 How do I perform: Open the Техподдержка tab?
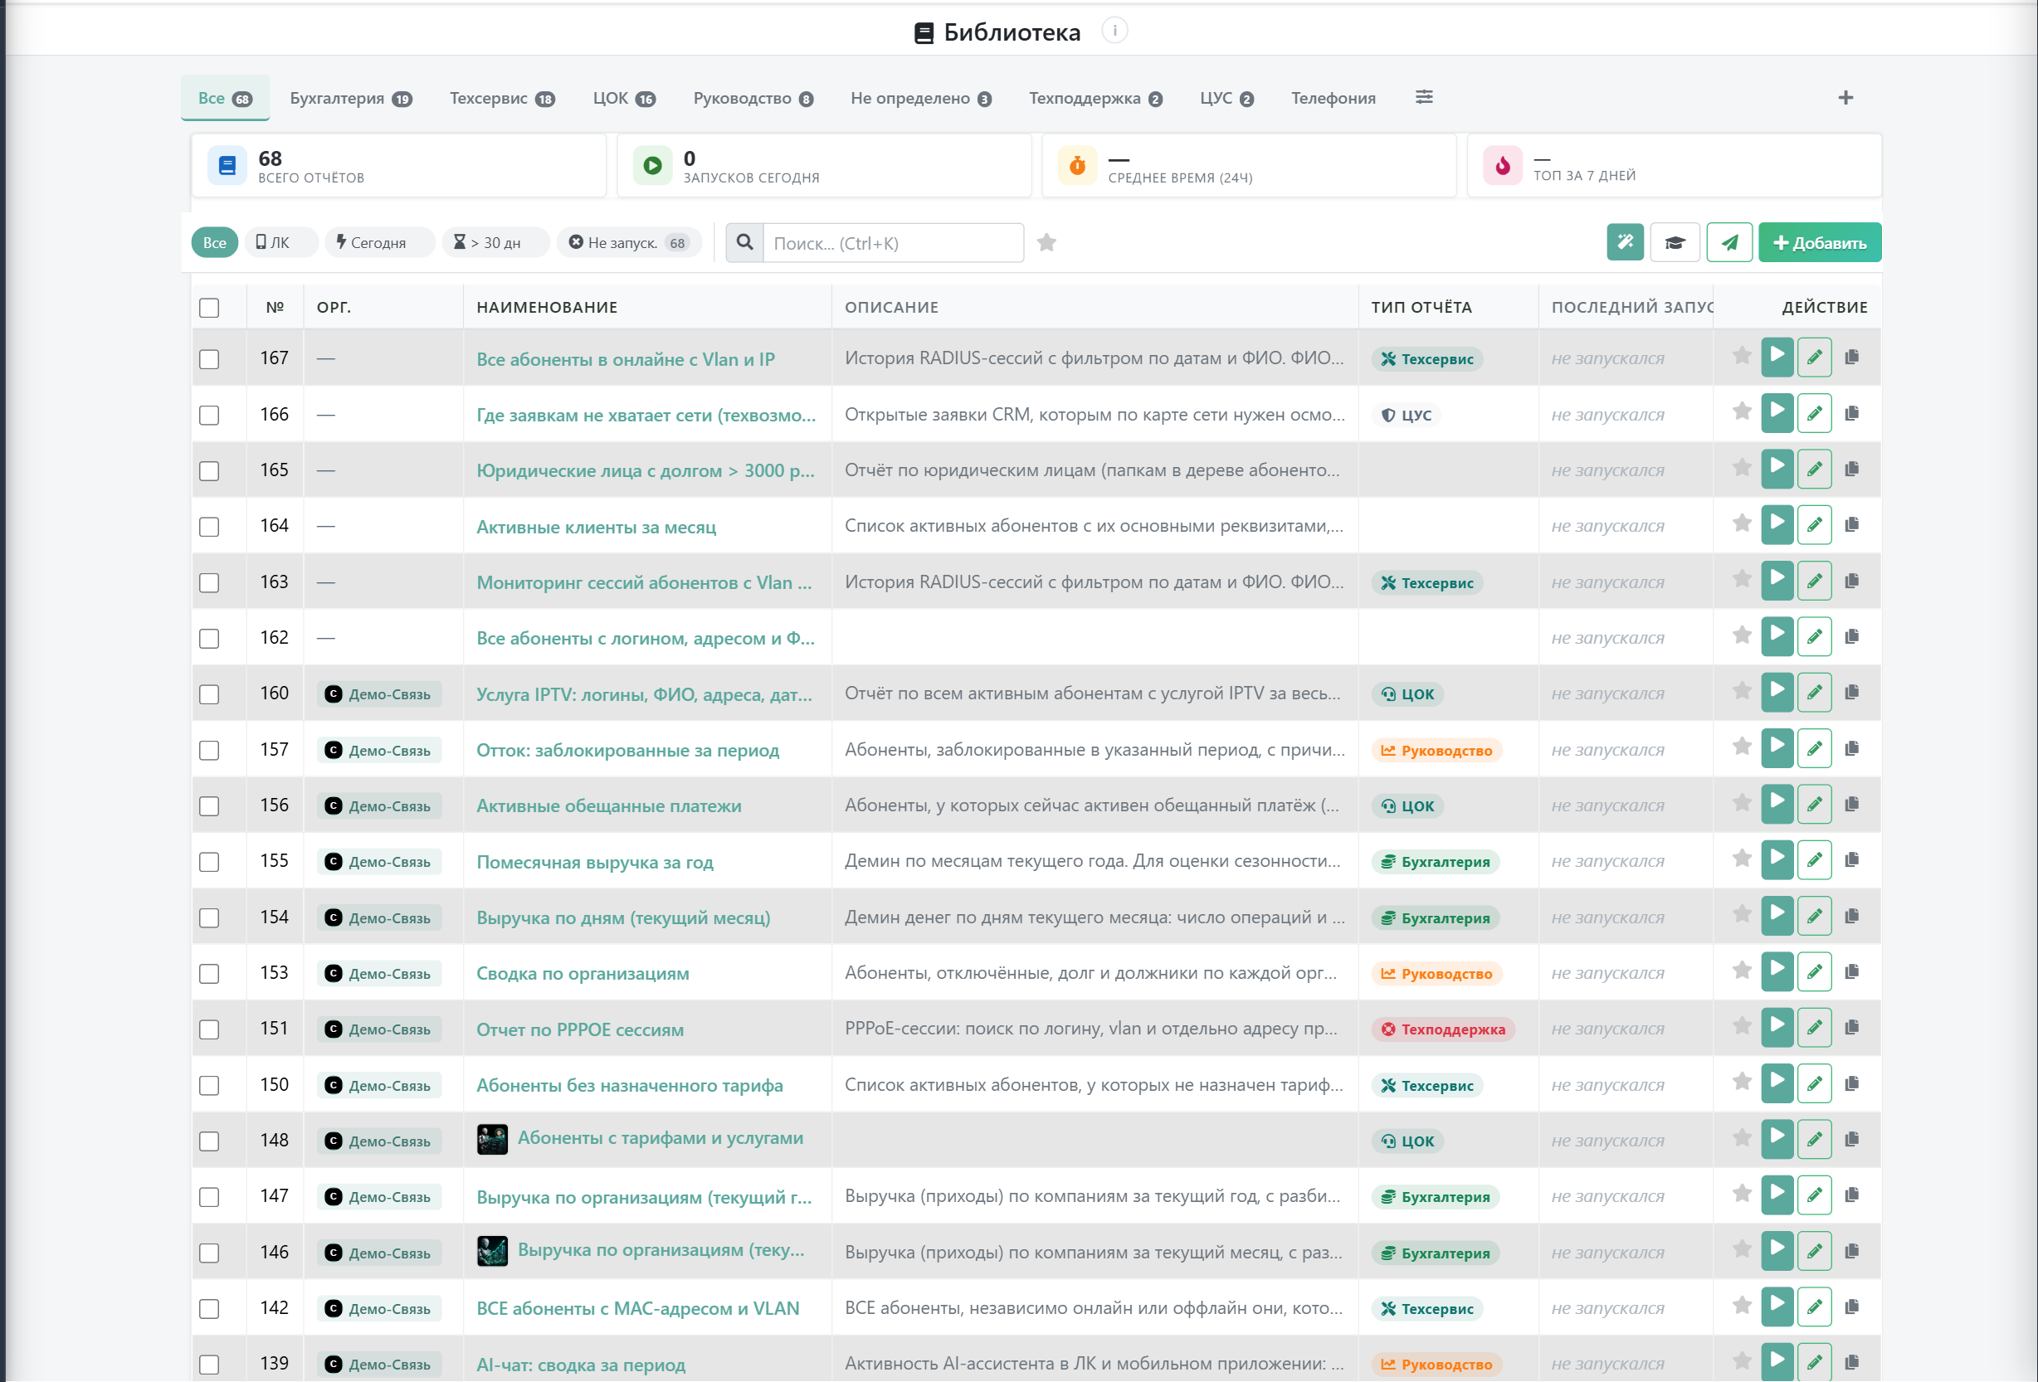click(x=1095, y=98)
